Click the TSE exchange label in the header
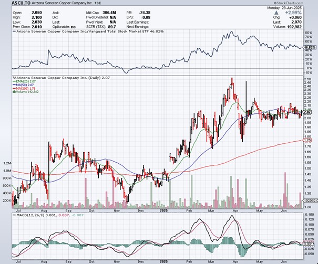The width and height of the screenshot is (318, 264). pyautogui.click(x=98, y=3)
